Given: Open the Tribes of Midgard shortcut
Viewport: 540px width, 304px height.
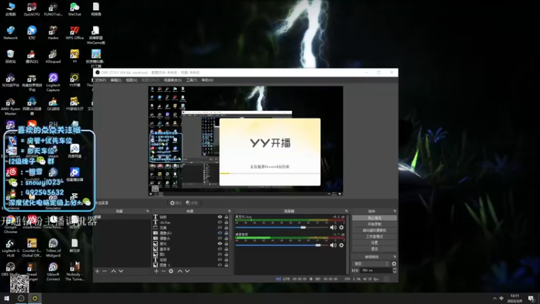Looking at the screenshot, I should tap(53, 248).
